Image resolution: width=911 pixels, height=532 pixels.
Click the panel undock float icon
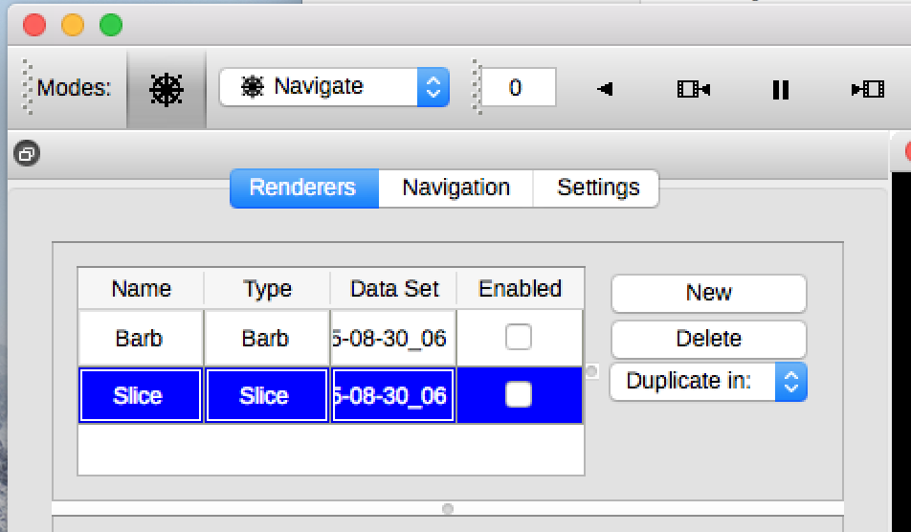tap(27, 153)
